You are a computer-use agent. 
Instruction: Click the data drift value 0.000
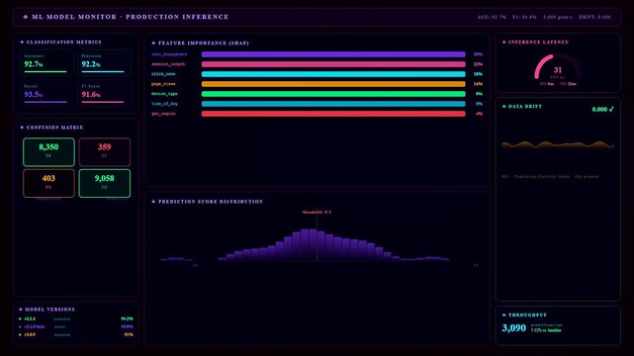tap(599, 109)
